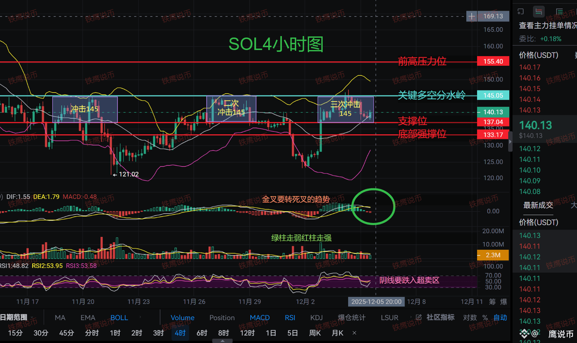Switch to the 1日 daily timeframe tab
Screen dimensions: 577x343
pyautogui.click(x=271, y=333)
